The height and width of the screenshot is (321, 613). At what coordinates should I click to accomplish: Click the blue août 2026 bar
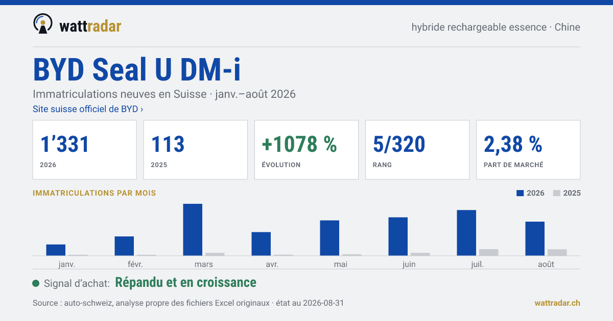coord(535,238)
